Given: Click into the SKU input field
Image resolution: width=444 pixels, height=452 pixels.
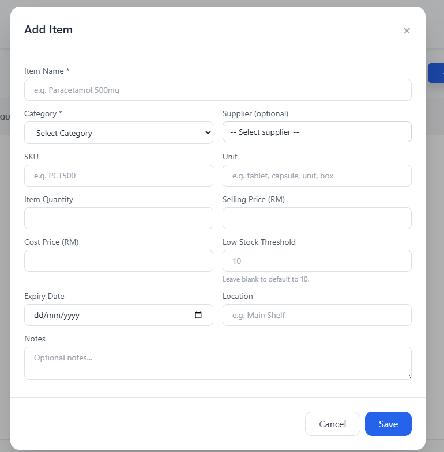Looking at the screenshot, I should tap(119, 176).
